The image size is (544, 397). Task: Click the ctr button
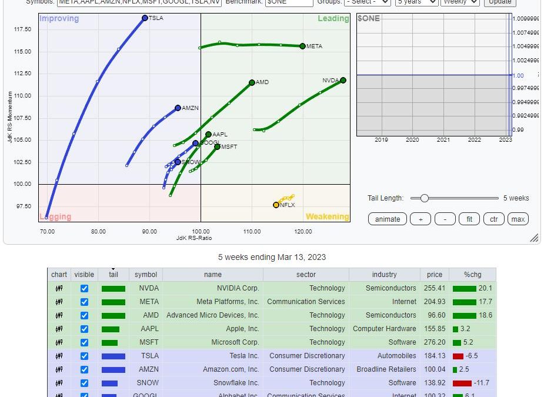coord(493,219)
